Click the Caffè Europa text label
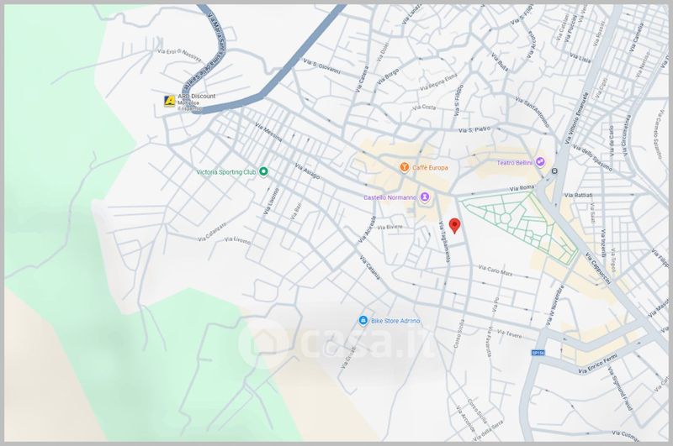Image resolution: width=673 pixels, height=446 pixels. click(x=430, y=168)
